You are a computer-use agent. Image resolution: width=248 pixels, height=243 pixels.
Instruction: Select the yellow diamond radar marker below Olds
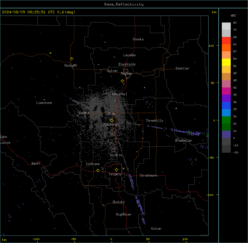coord(112,120)
